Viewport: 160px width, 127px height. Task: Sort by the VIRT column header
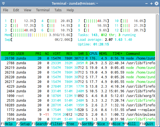click(57, 53)
